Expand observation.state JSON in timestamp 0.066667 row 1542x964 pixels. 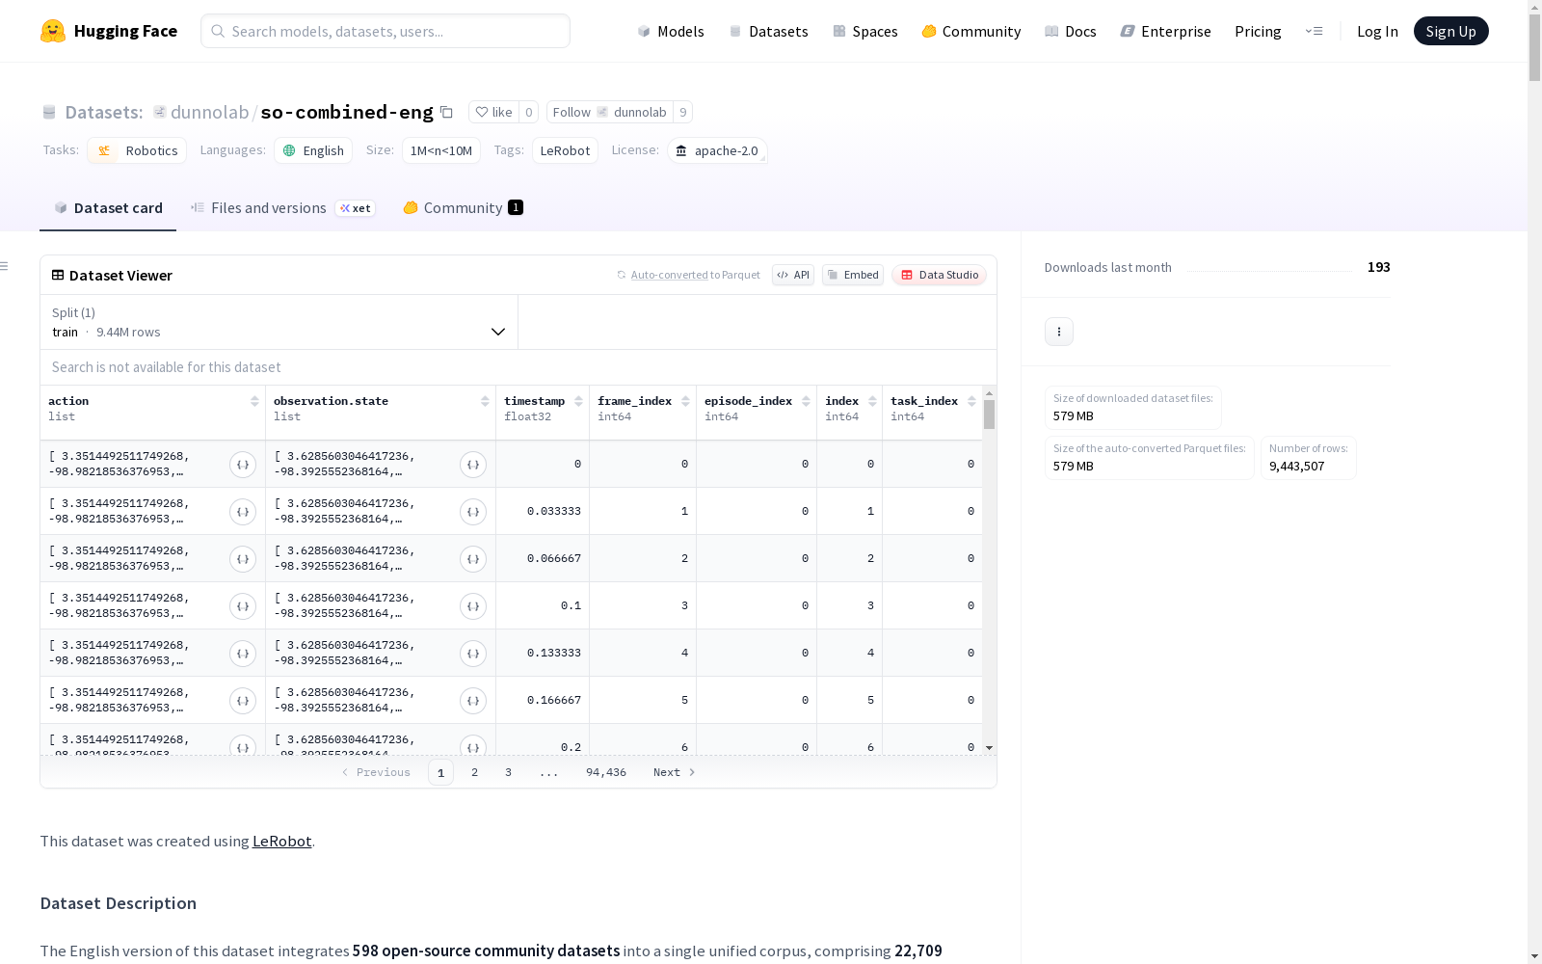coord(473,559)
